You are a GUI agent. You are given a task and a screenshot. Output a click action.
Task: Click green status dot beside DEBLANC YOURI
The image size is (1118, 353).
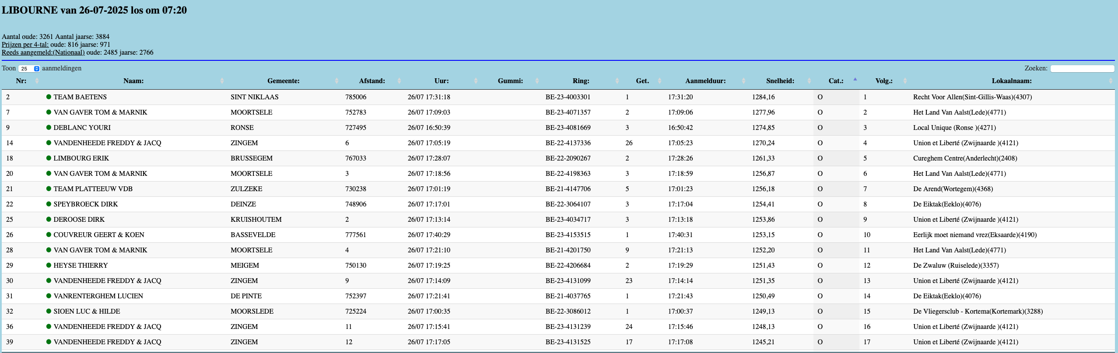(x=49, y=127)
